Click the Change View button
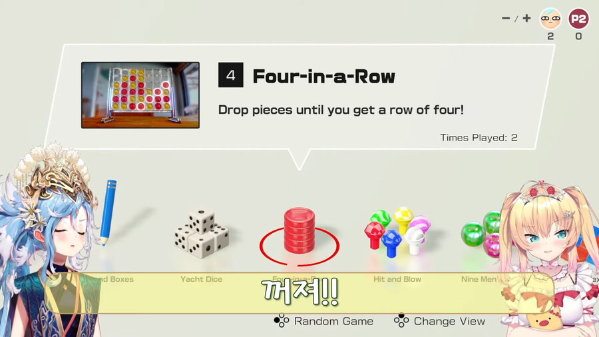The height and width of the screenshot is (337, 599). click(439, 321)
